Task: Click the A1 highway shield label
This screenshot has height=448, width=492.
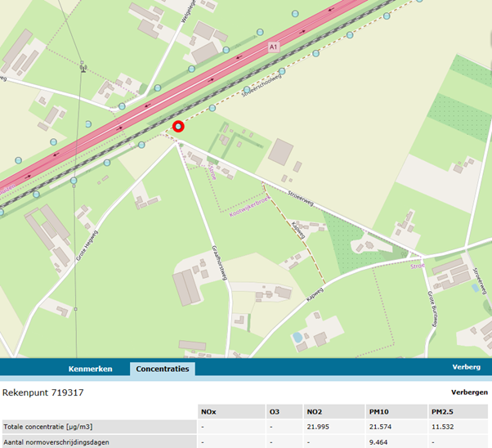Action: tap(274, 48)
